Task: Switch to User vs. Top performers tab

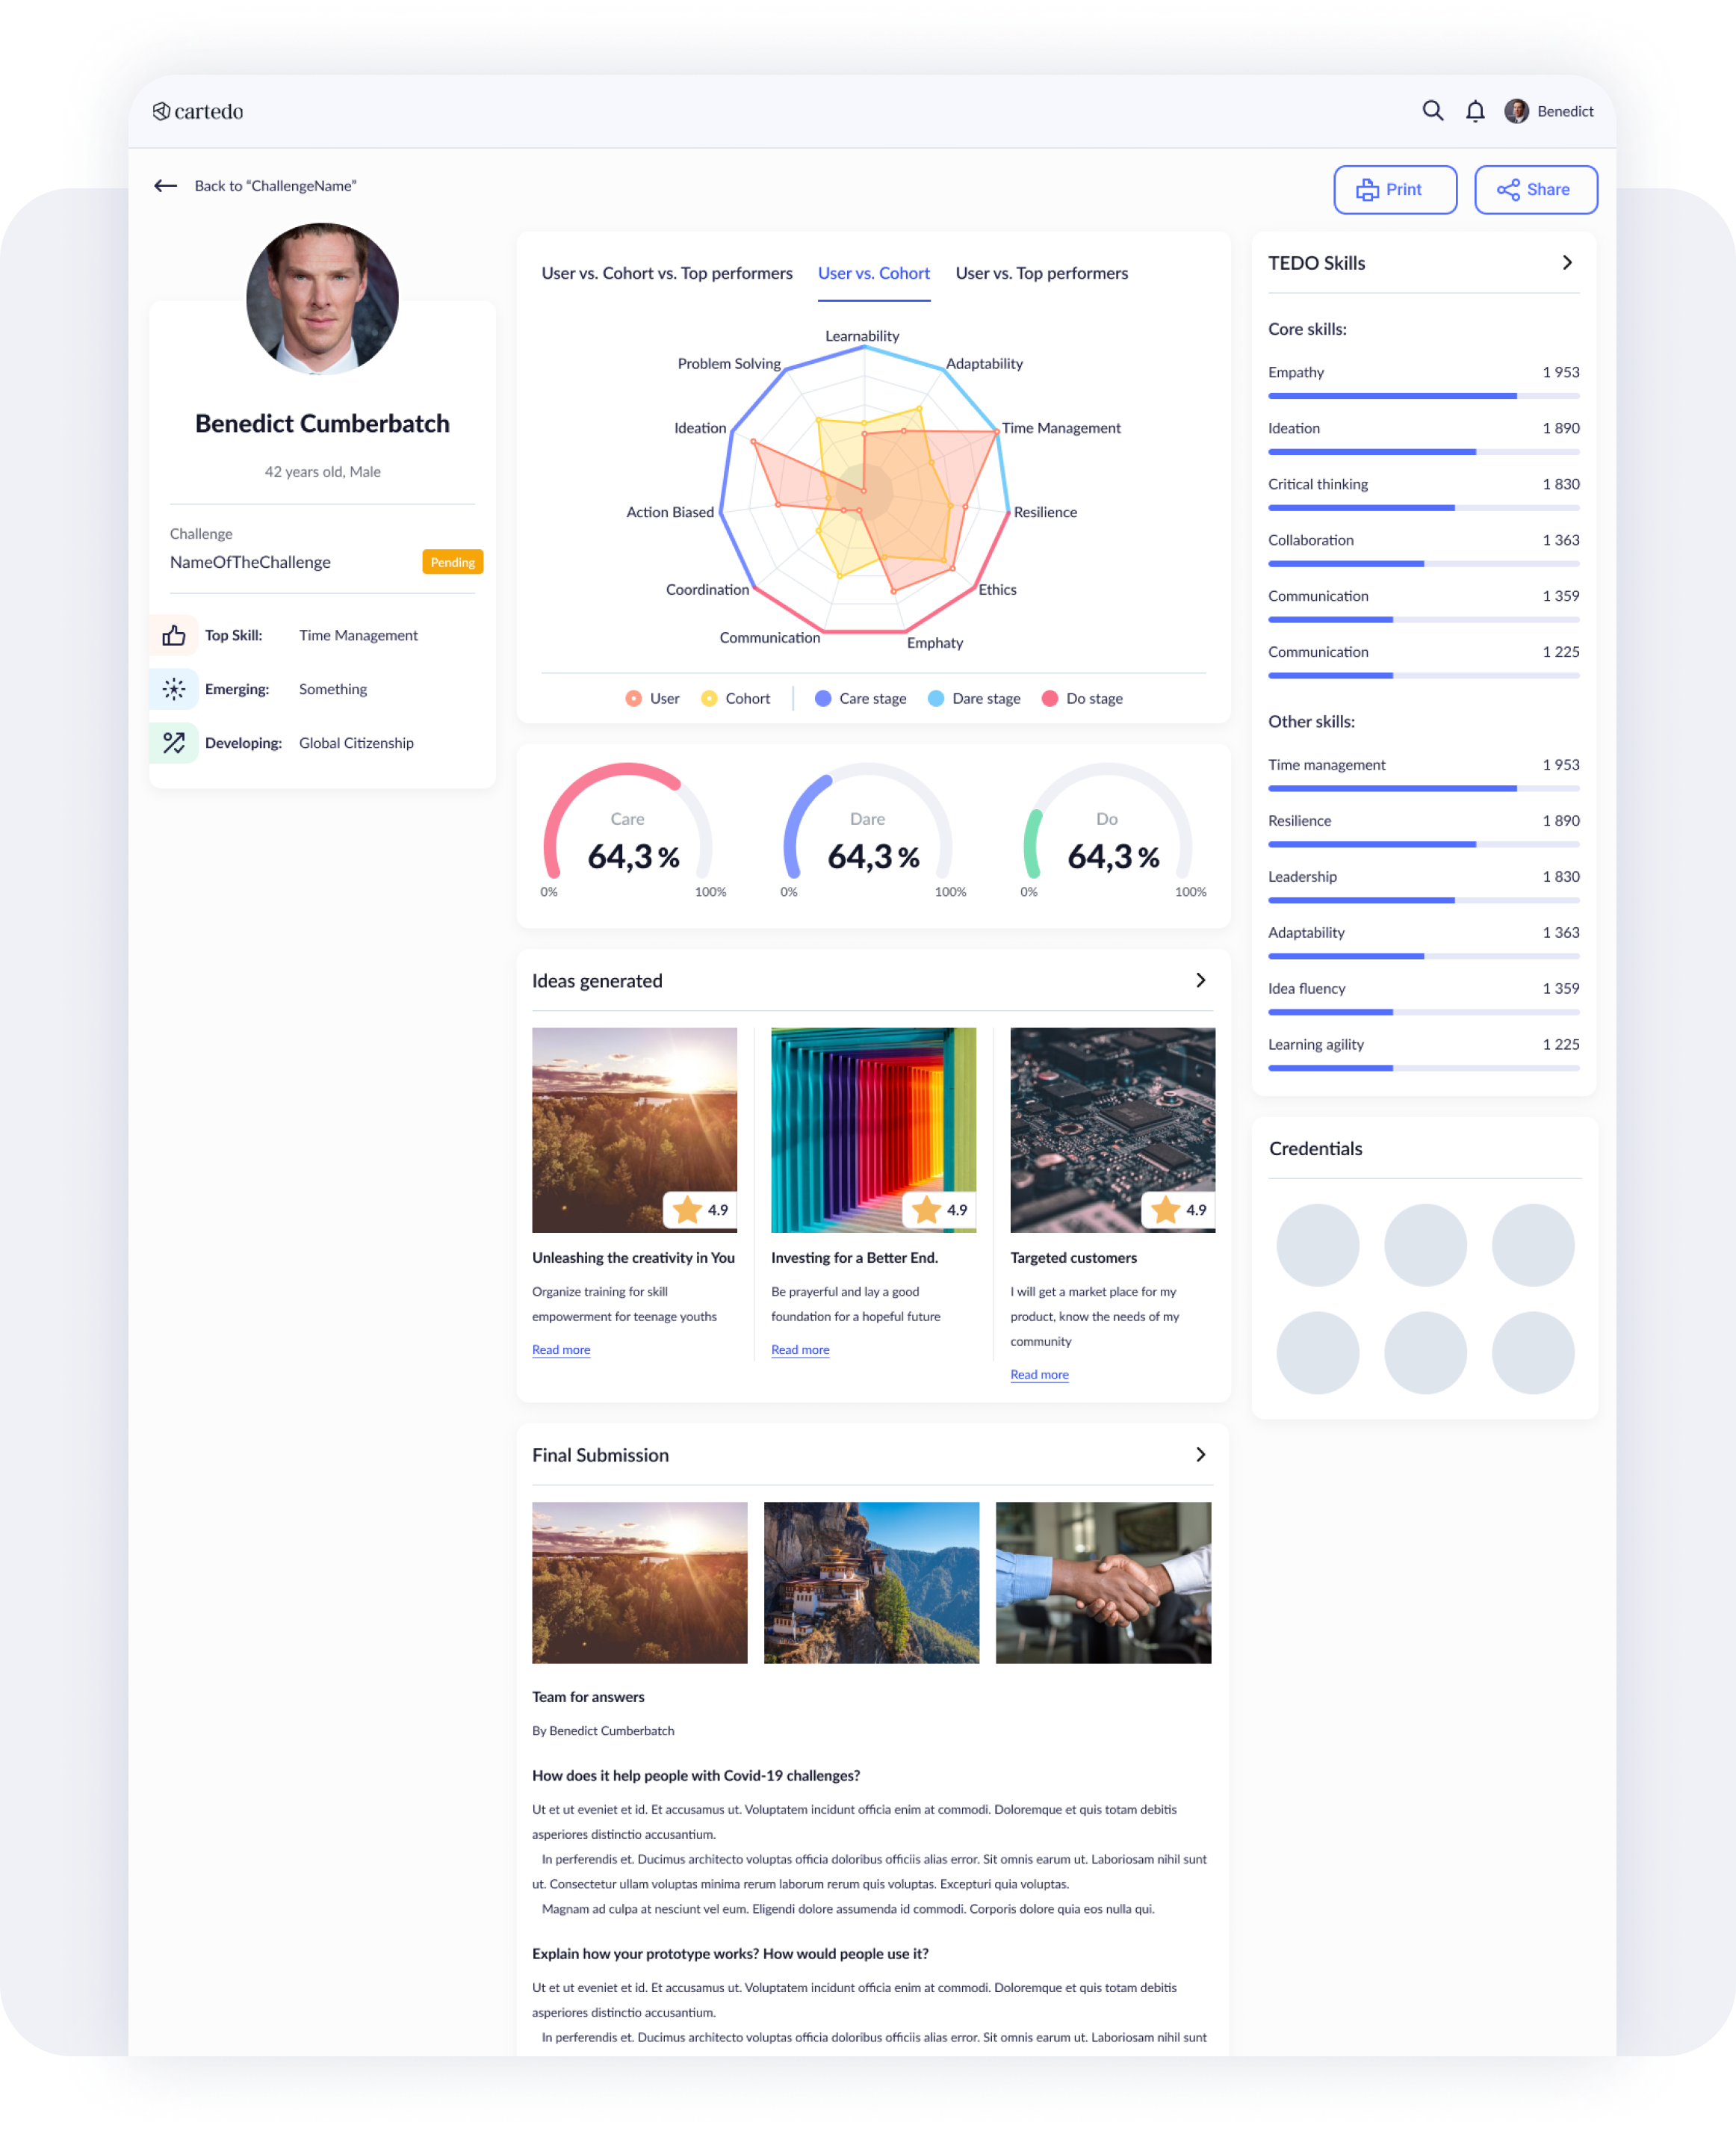Action: tap(1041, 274)
